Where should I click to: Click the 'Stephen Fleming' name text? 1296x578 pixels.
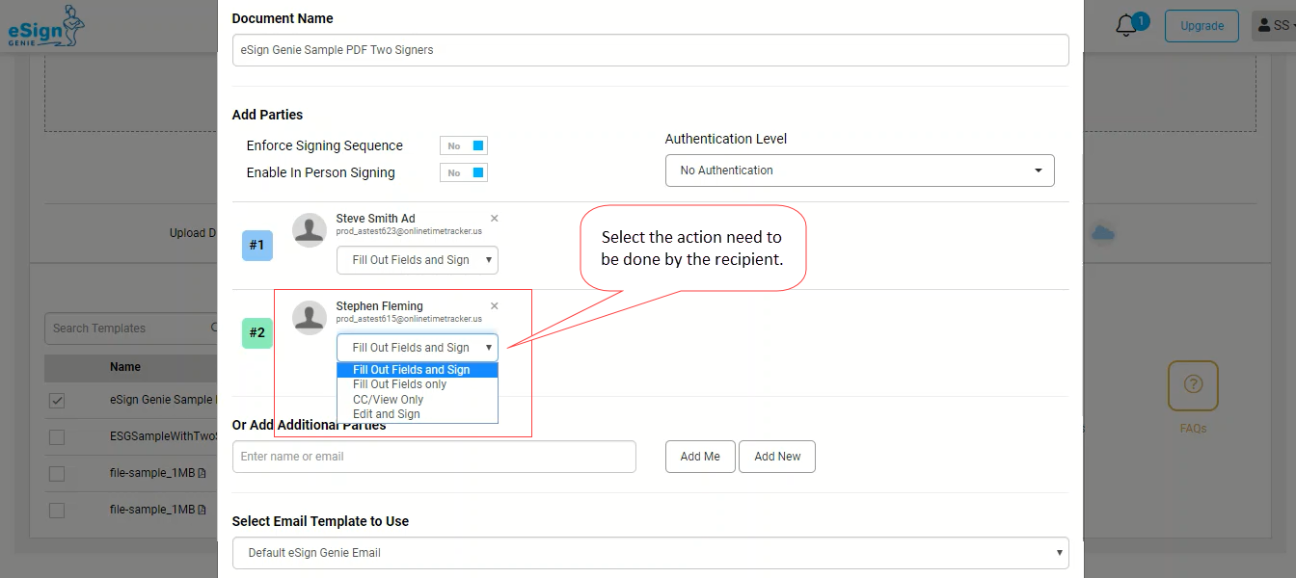pos(379,306)
